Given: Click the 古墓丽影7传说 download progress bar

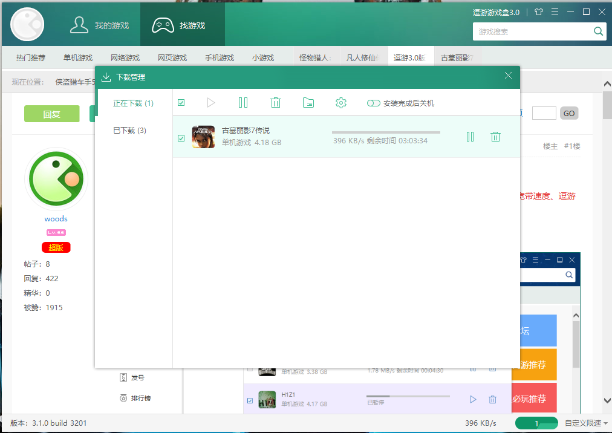Looking at the screenshot, I should tap(386, 132).
